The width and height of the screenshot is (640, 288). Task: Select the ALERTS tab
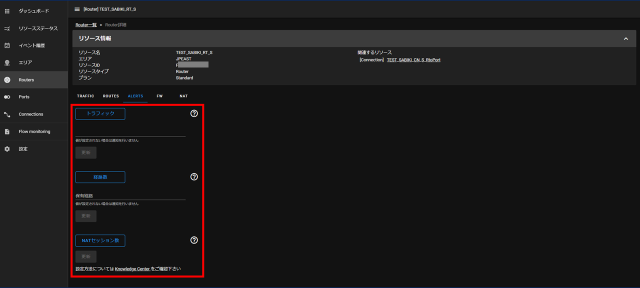pyautogui.click(x=135, y=96)
